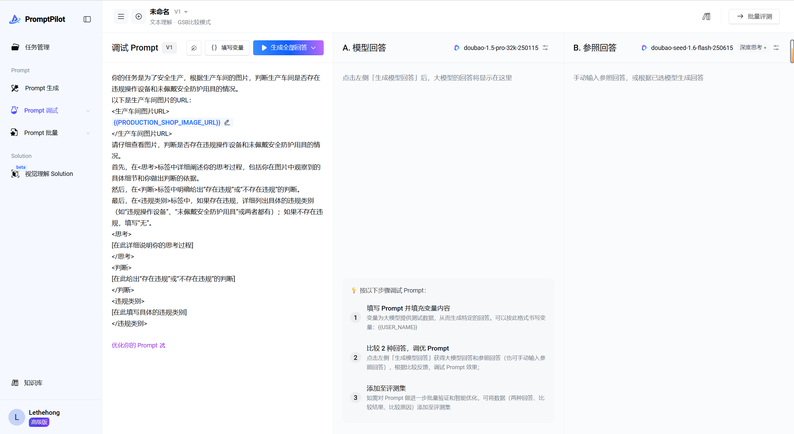794x434 pixels.
Task: Collapse the left sidebar panel icon
Action: [87, 19]
